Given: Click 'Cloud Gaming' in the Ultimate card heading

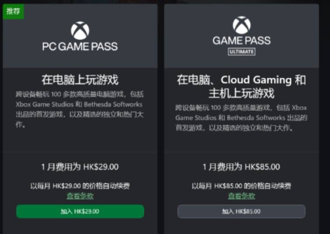Looking at the screenshot, I should tap(256, 80).
